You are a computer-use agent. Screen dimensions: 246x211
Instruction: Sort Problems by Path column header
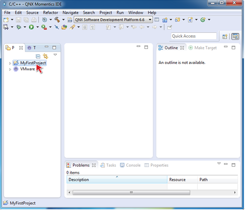(x=218, y=180)
